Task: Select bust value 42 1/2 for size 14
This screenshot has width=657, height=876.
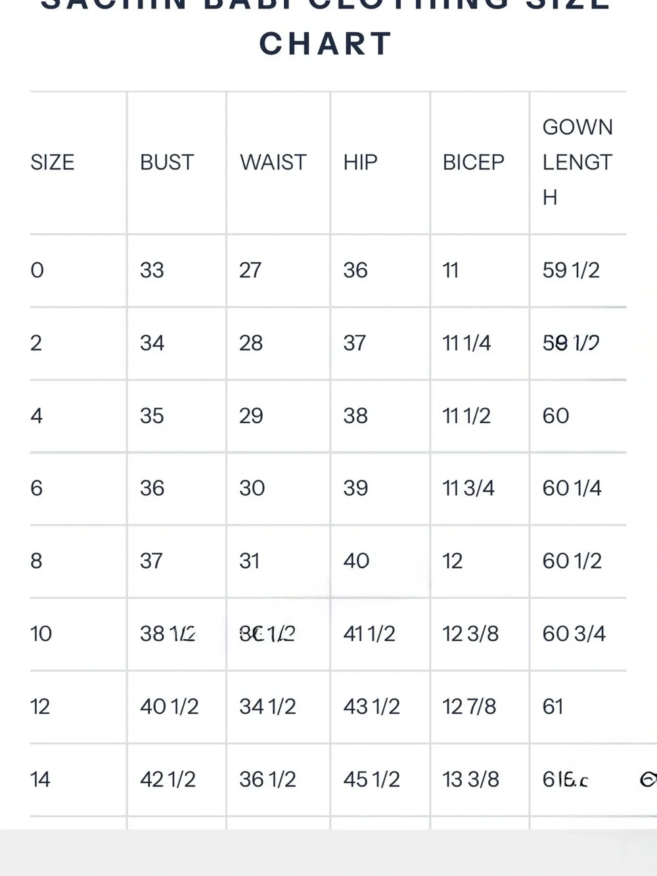Action: click(168, 780)
